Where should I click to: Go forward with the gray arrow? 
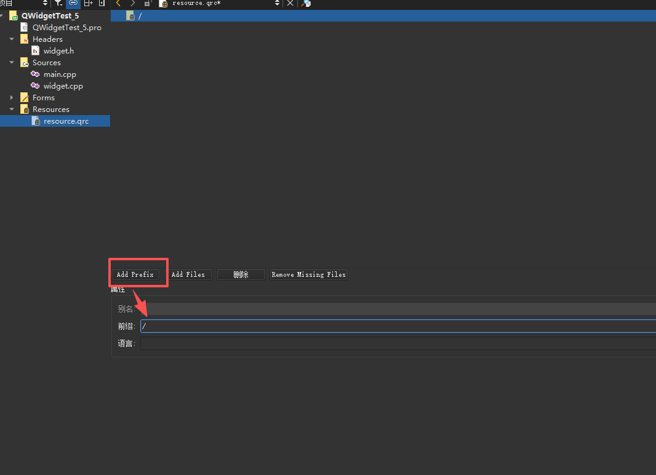point(133,3)
